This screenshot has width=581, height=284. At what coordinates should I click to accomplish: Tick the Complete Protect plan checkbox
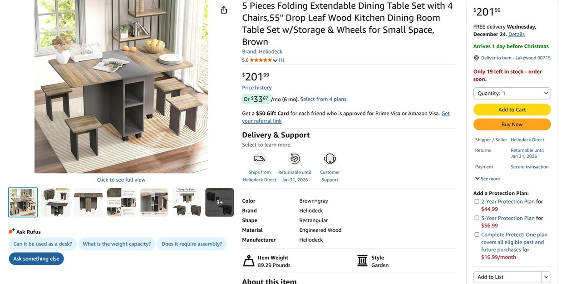point(477,234)
